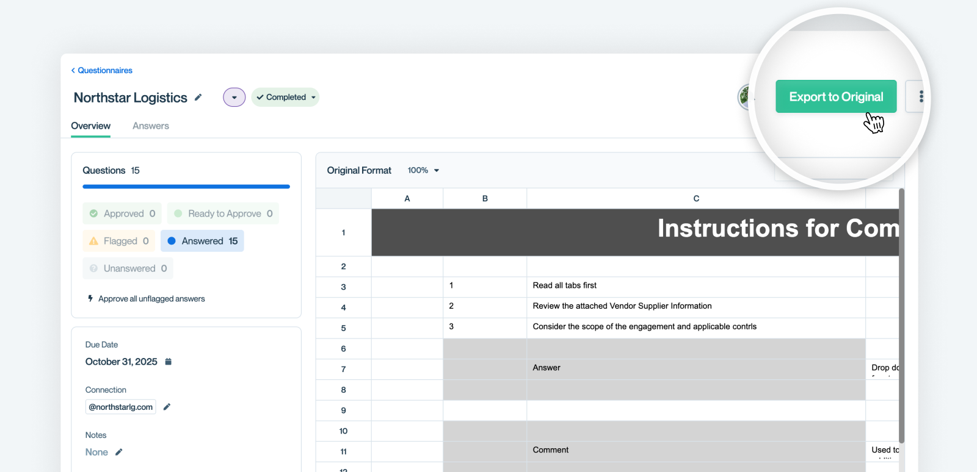Open the purple circular dropdown beside the title
Screen dimensions: 977x472
point(234,98)
